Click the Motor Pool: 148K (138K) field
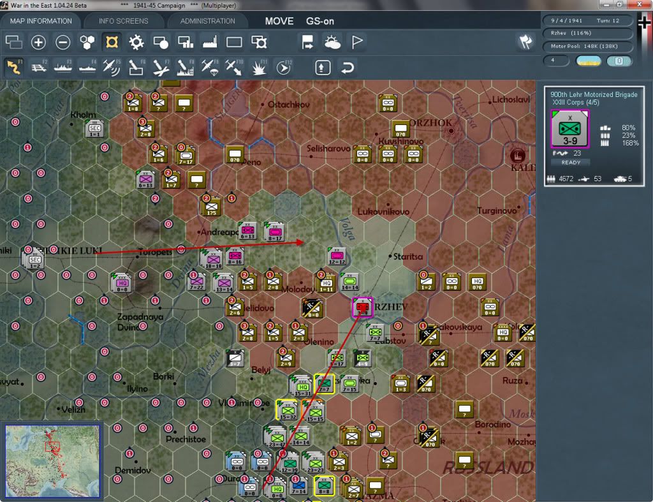Image resolution: width=653 pixels, height=502 pixels. click(587, 46)
